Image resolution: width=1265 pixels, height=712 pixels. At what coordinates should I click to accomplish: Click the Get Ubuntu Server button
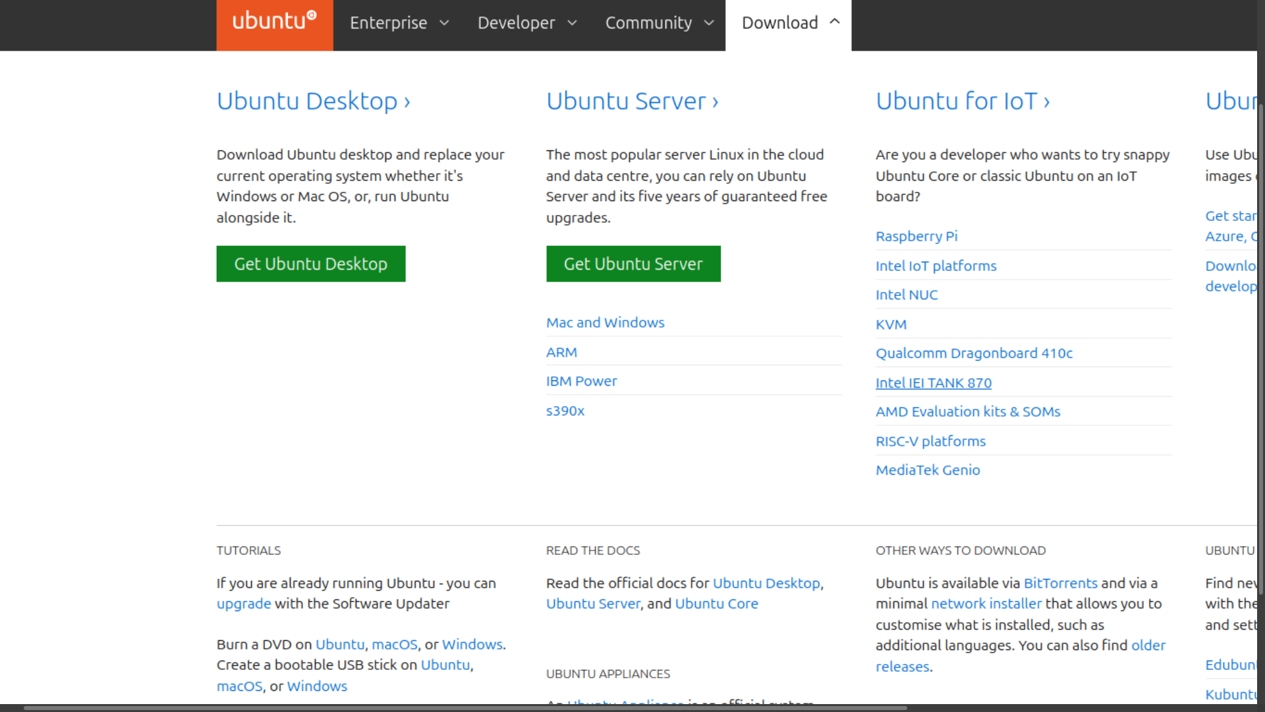(x=633, y=264)
